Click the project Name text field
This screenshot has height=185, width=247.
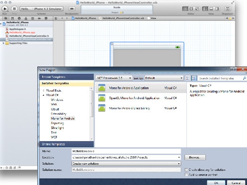point(126,151)
